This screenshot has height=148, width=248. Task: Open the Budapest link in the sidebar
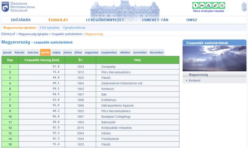(x=195, y=80)
